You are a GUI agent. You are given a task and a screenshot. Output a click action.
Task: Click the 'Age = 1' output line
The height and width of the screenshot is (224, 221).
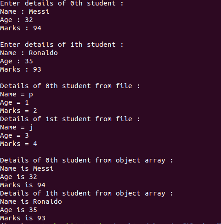(x=14, y=103)
